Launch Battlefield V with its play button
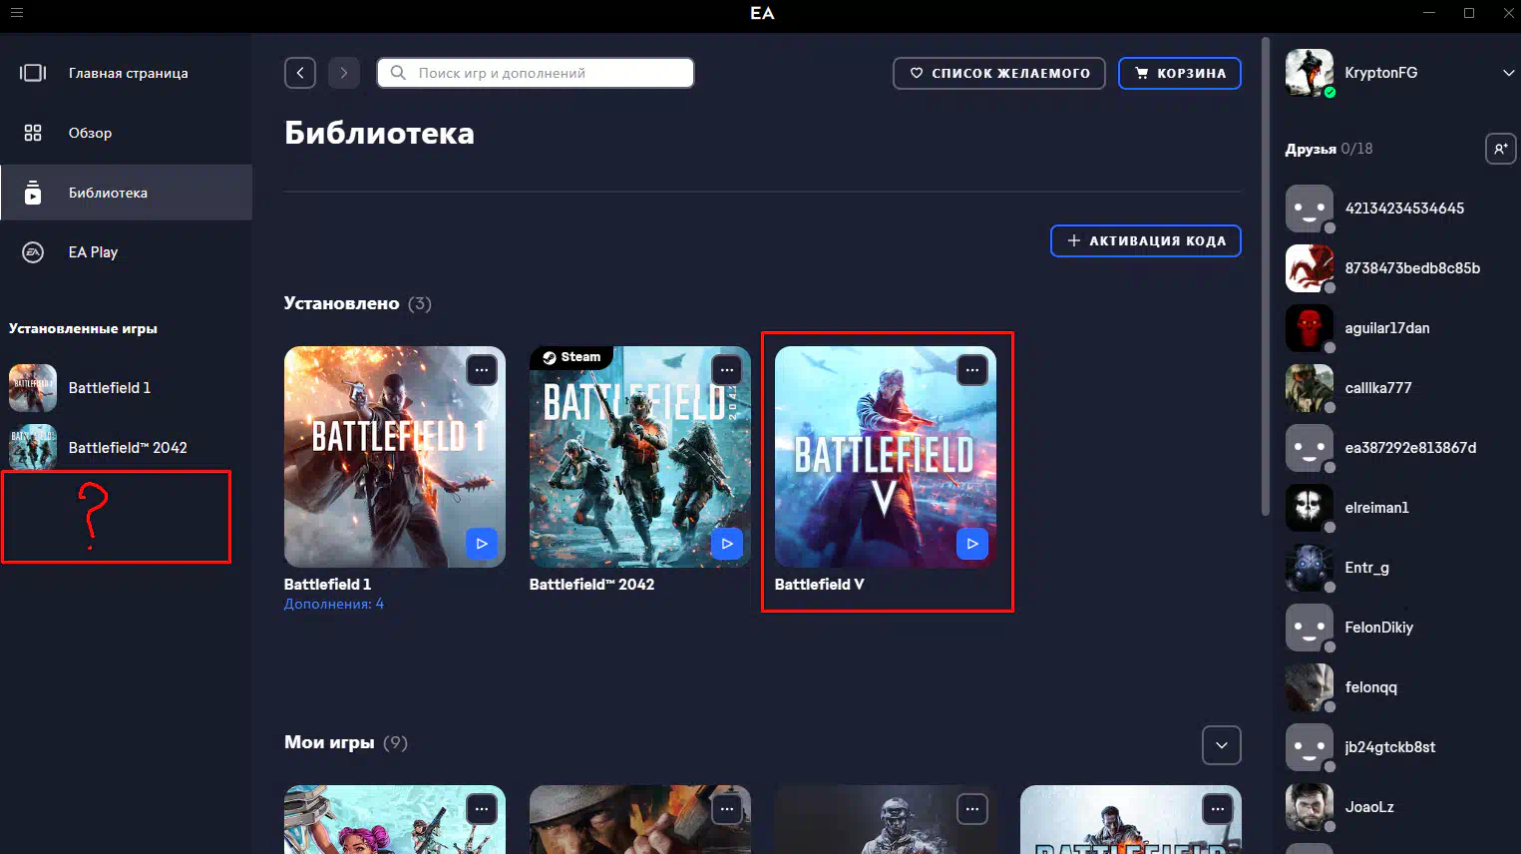The height and width of the screenshot is (854, 1521). pyautogui.click(x=972, y=544)
